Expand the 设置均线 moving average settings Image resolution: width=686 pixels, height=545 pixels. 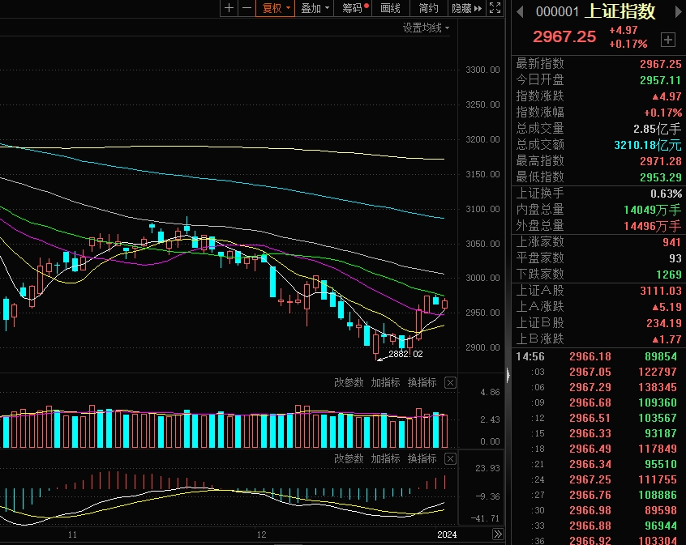click(x=426, y=28)
